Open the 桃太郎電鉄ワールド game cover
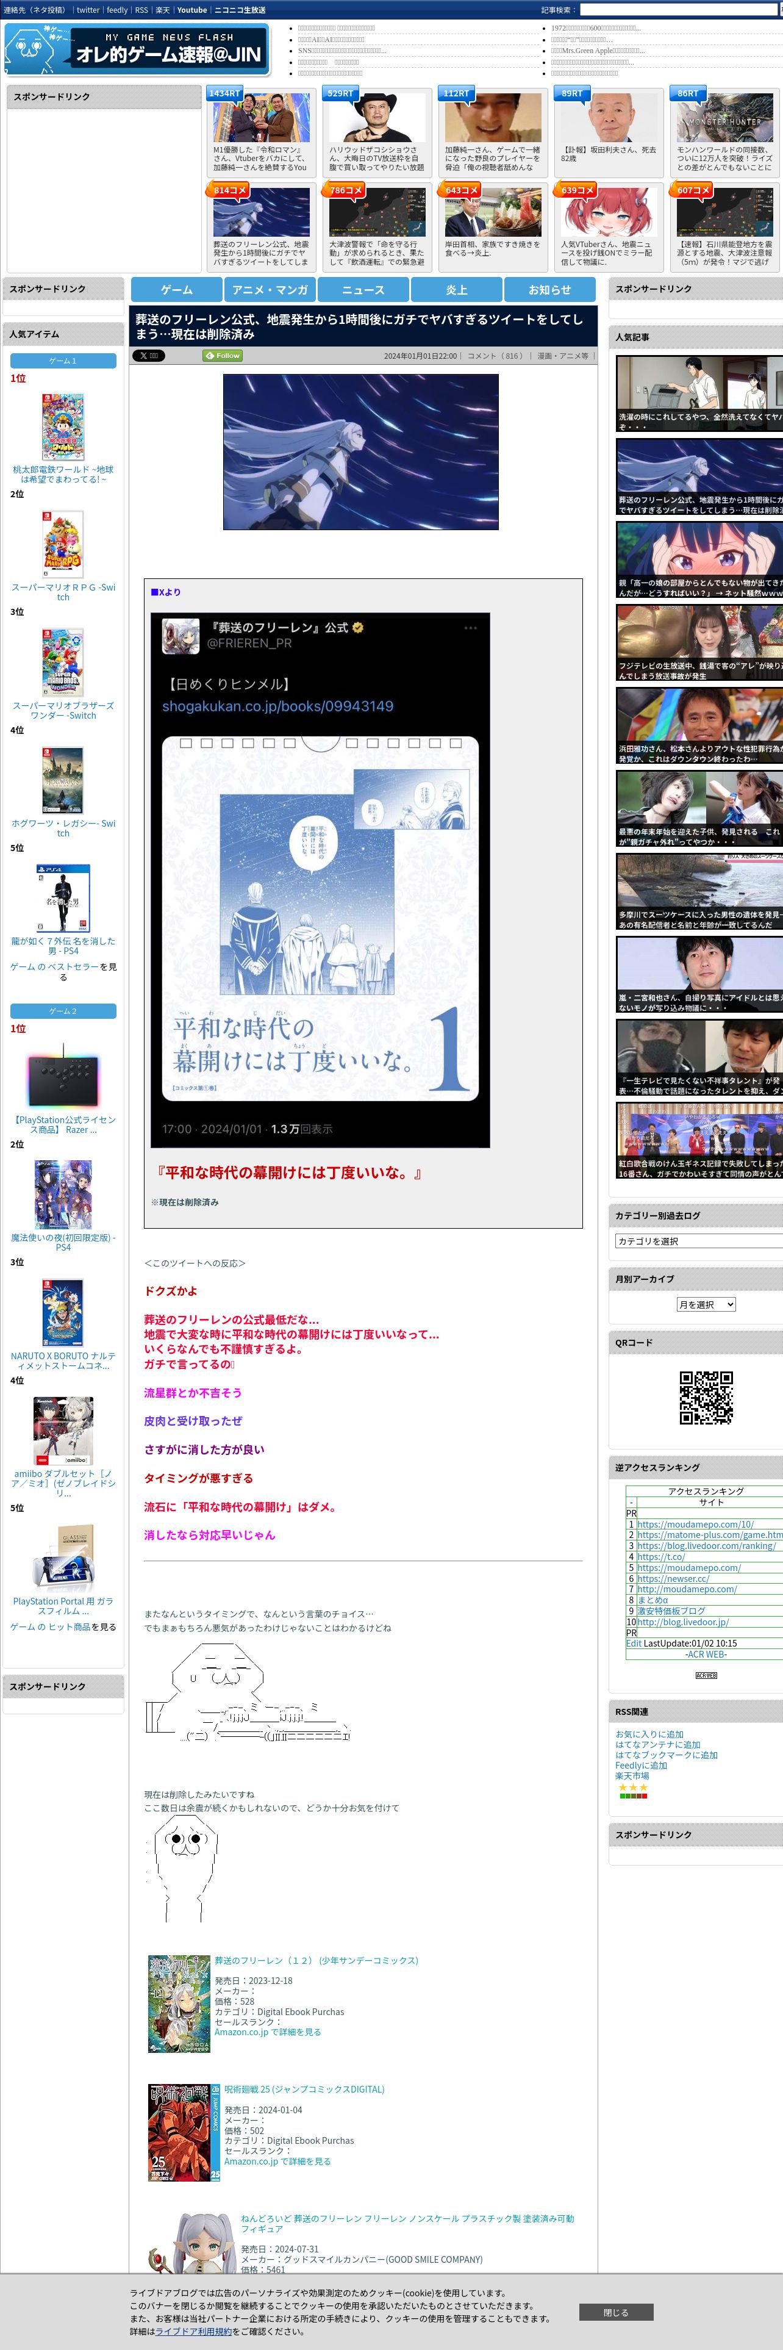783x2350 pixels. [63, 427]
